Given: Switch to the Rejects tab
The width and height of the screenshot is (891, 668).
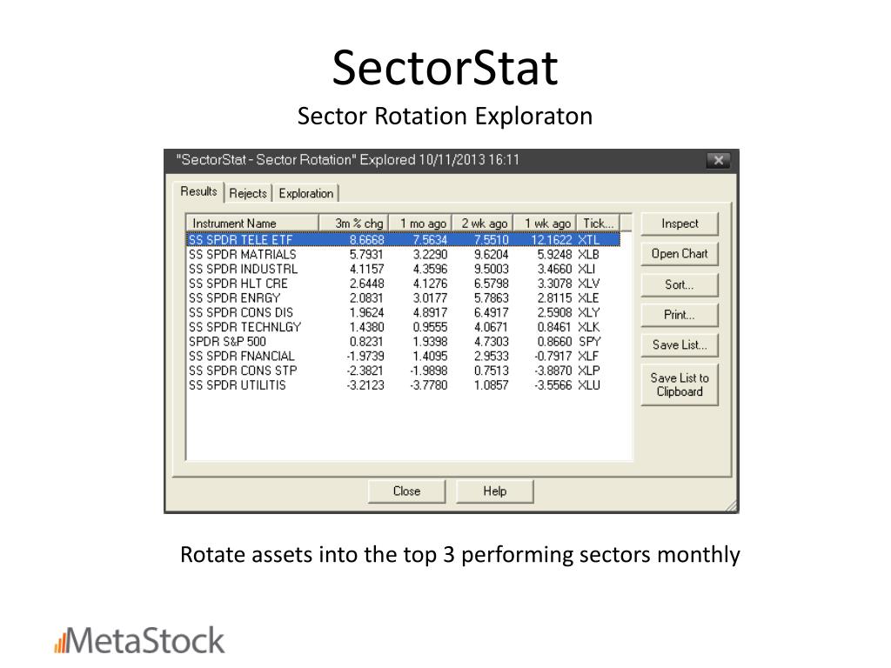Looking at the screenshot, I should point(248,193).
